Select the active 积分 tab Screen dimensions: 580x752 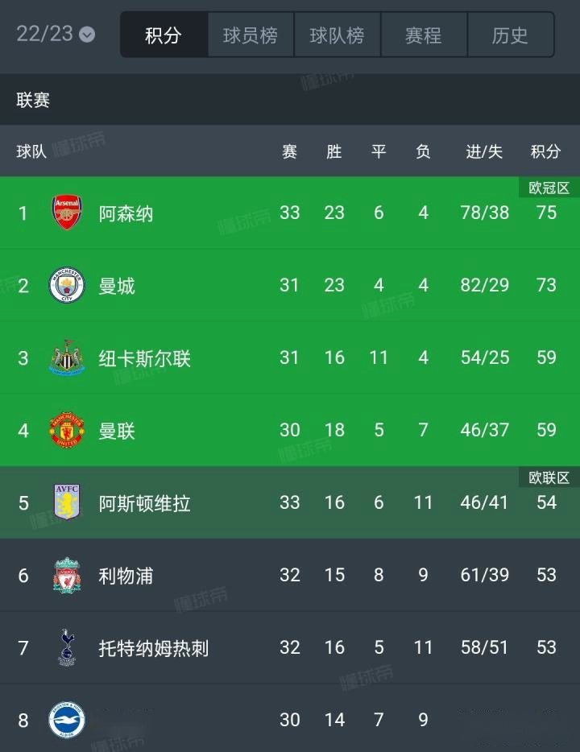pyautogui.click(x=164, y=35)
